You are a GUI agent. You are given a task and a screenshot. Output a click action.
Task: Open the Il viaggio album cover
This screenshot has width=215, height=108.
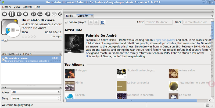pyautogui.click(x=70, y=74)
